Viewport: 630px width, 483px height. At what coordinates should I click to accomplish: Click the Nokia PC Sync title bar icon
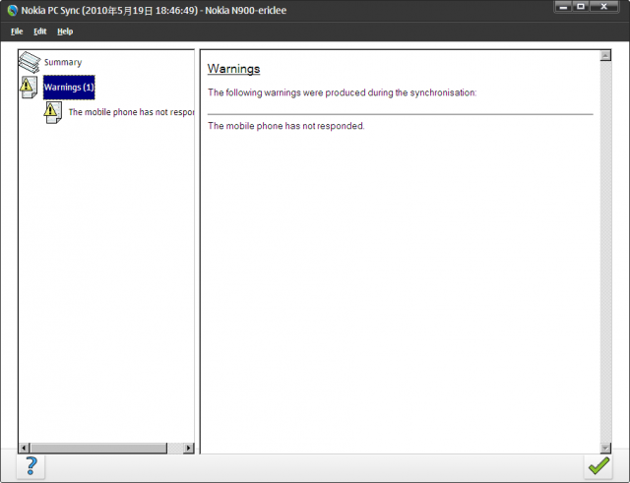[x=13, y=10]
